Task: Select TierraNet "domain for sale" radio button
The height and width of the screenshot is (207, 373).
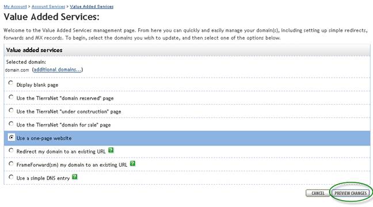Action: click(x=11, y=124)
